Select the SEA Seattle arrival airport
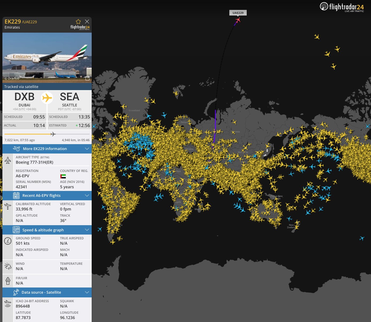This screenshot has width=371, height=322. click(x=69, y=101)
